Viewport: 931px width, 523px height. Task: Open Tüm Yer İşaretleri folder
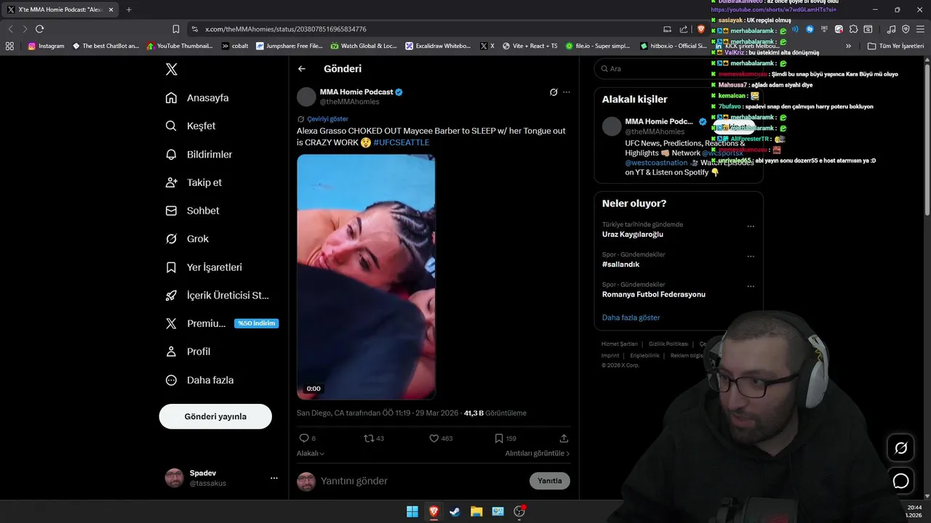895,46
